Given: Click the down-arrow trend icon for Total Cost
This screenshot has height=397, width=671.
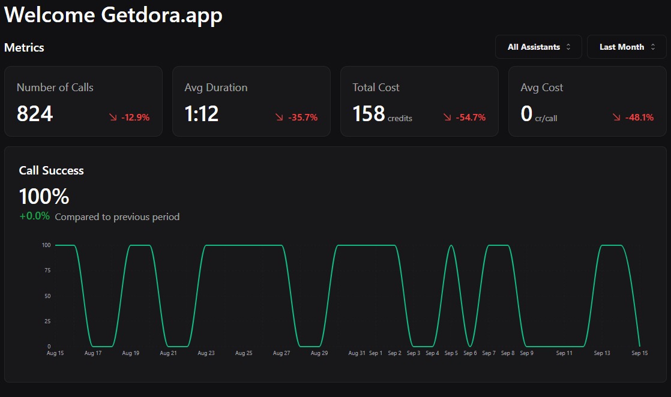Looking at the screenshot, I should coord(447,118).
